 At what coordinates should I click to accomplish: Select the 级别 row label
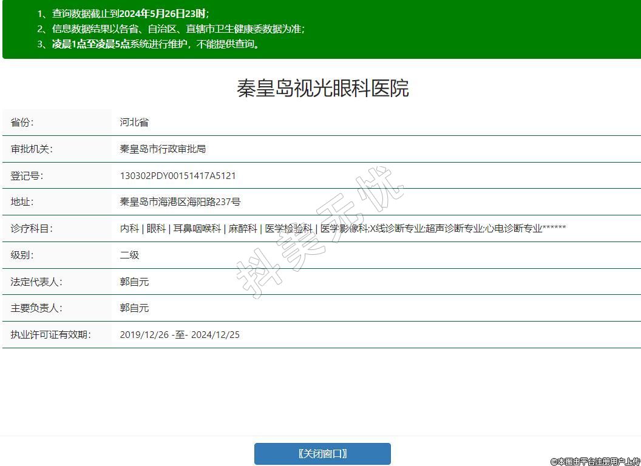pos(22,255)
